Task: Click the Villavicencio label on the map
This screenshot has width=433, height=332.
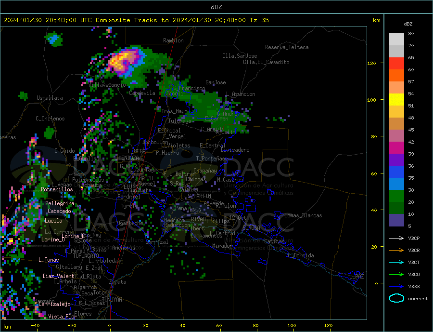Action: [x=107, y=85]
